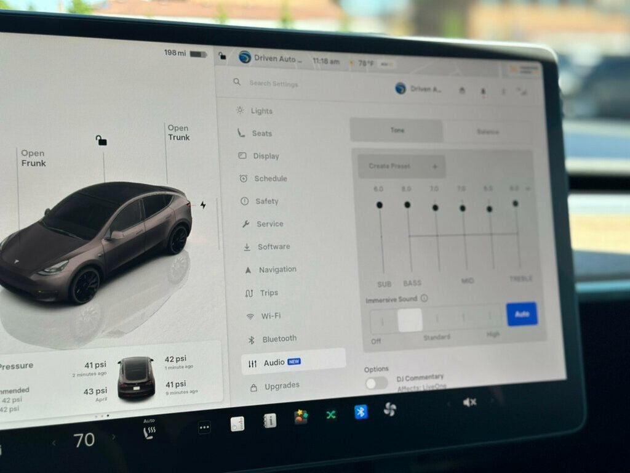This screenshot has width=630, height=473.
Task: Tap the charge port lightning bolt icon
Action: [203, 204]
